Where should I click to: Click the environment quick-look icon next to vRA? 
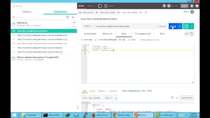pyautogui.click(x=192, y=12)
